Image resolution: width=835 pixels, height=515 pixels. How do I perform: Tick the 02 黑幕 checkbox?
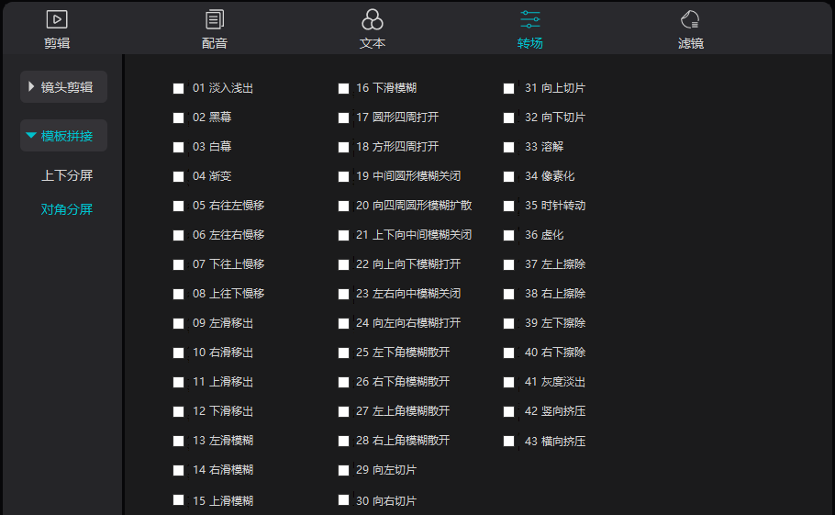[x=178, y=118]
